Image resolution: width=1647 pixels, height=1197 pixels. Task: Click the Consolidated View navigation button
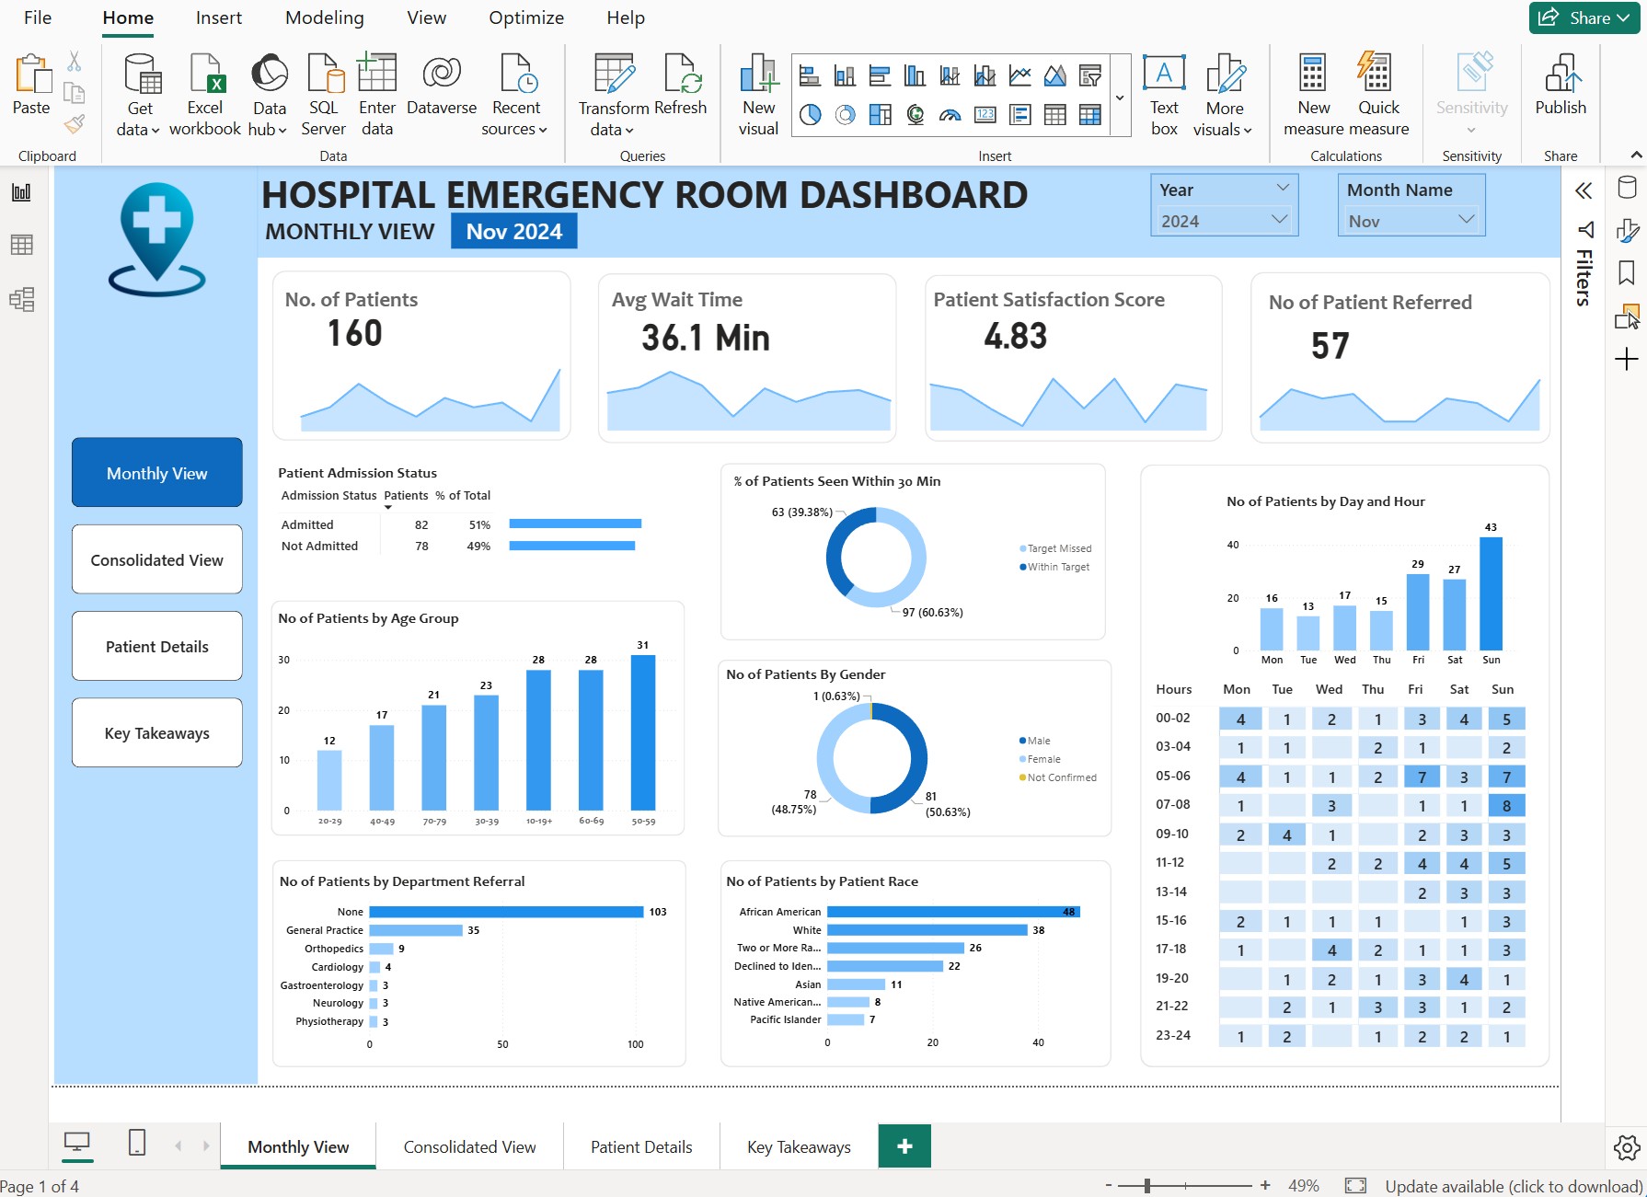157,559
